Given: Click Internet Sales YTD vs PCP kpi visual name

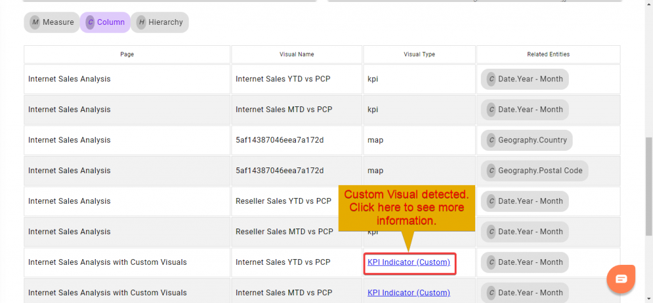Looking at the screenshot, I should point(283,79).
